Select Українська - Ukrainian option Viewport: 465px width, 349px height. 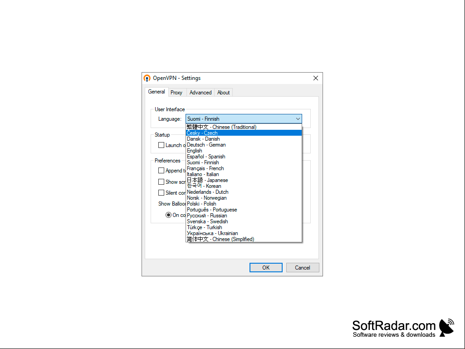pos(244,233)
